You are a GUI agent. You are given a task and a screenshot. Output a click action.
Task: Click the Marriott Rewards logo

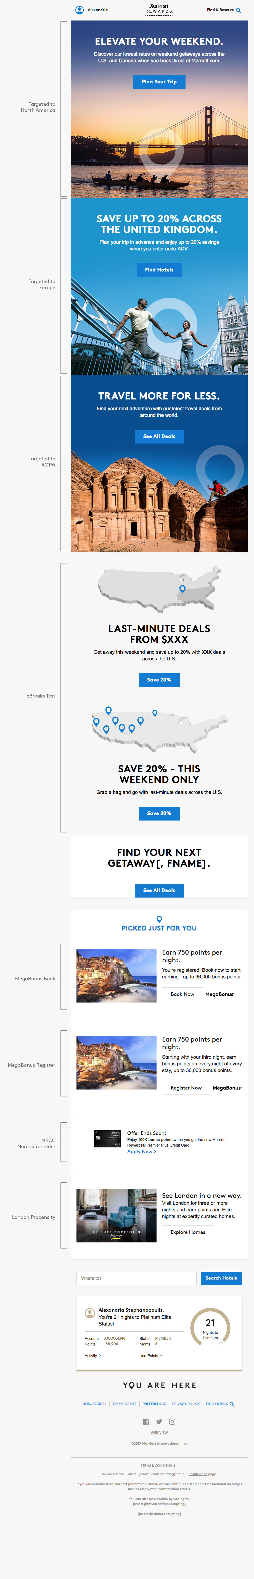159,9
